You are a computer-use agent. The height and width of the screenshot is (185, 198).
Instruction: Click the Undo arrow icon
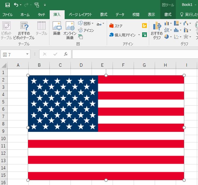pos(16,5)
